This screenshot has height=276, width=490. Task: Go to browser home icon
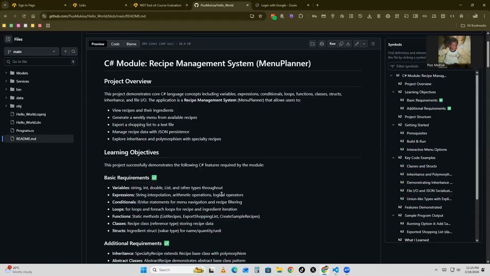pos(33,16)
